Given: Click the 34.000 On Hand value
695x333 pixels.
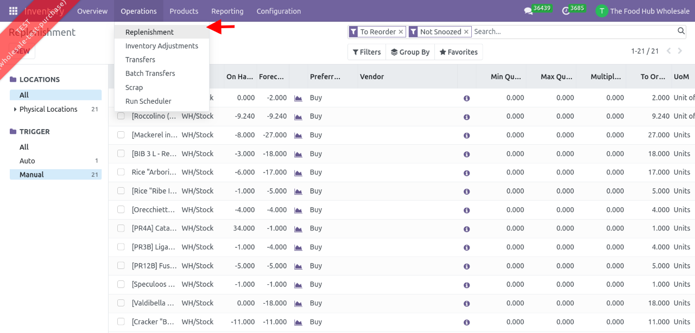Looking at the screenshot, I should [243, 228].
